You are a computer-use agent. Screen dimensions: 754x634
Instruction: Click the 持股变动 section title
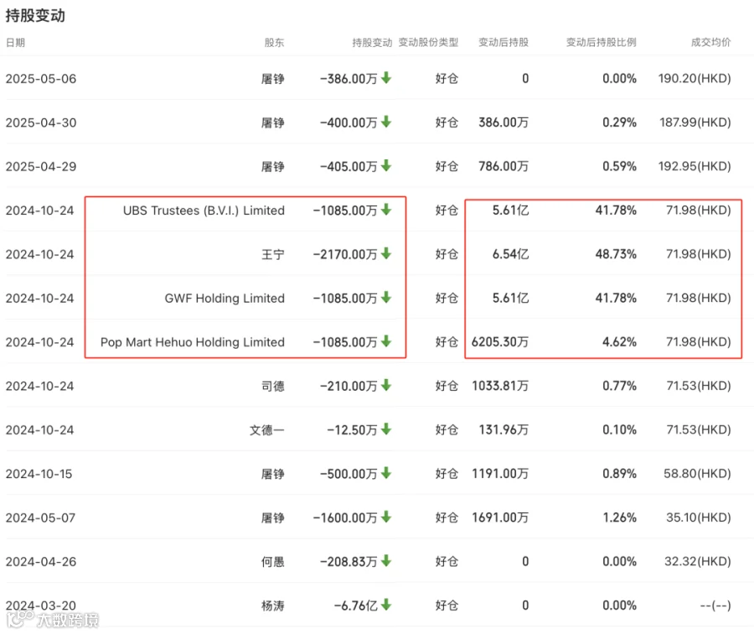(x=35, y=15)
